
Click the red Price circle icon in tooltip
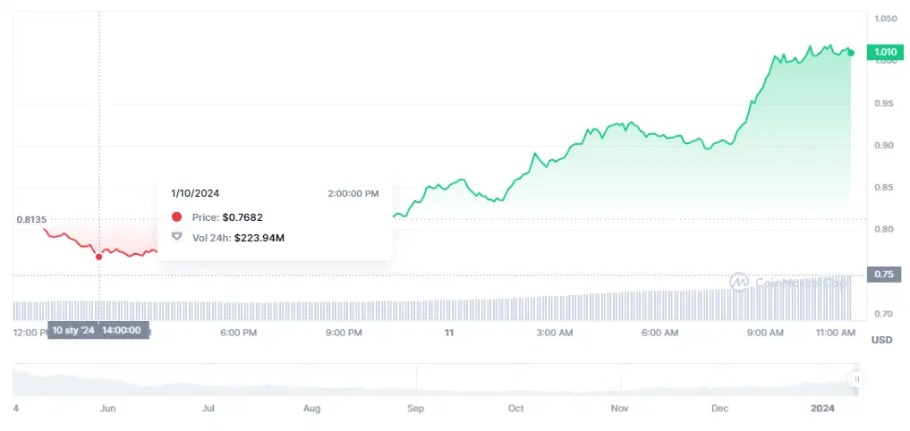pyautogui.click(x=176, y=217)
